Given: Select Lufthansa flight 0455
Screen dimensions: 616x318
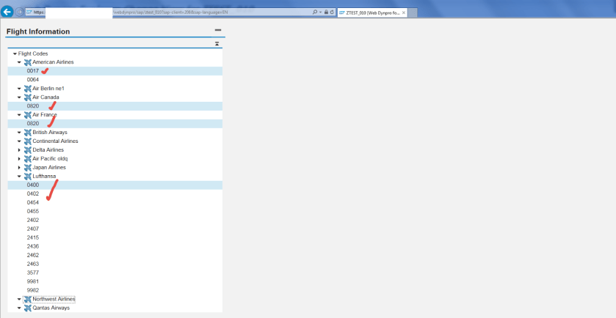Looking at the screenshot, I should coord(33,211).
